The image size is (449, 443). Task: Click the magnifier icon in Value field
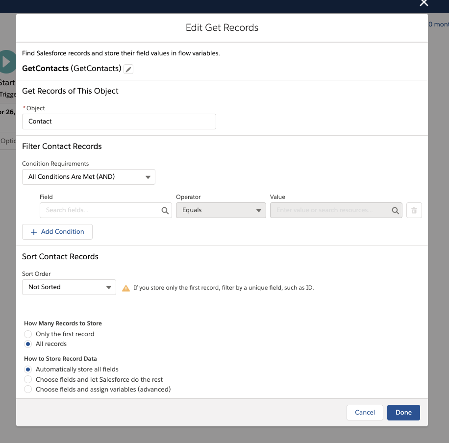point(395,210)
